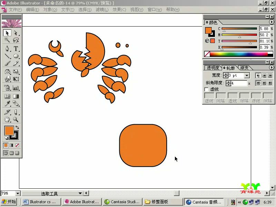
Task: Switch to the 透明度 tab
Action: point(213,68)
